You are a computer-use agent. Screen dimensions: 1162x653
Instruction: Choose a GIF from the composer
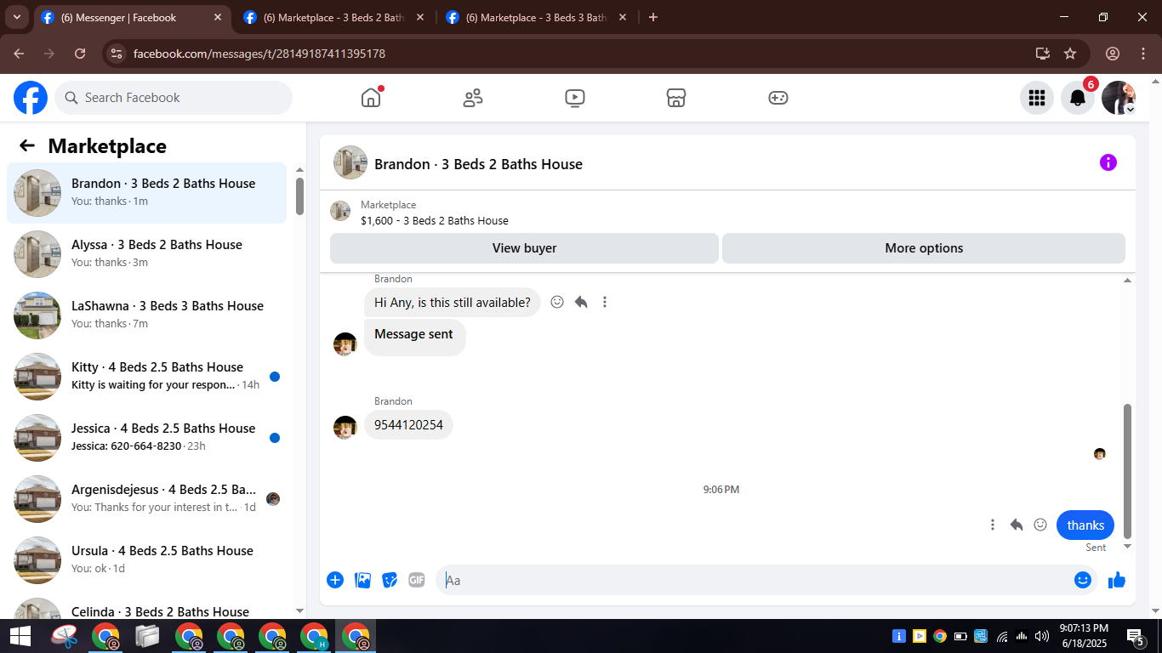click(x=416, y=580)
